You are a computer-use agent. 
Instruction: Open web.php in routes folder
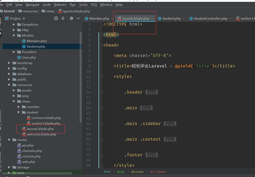point(29,162)
